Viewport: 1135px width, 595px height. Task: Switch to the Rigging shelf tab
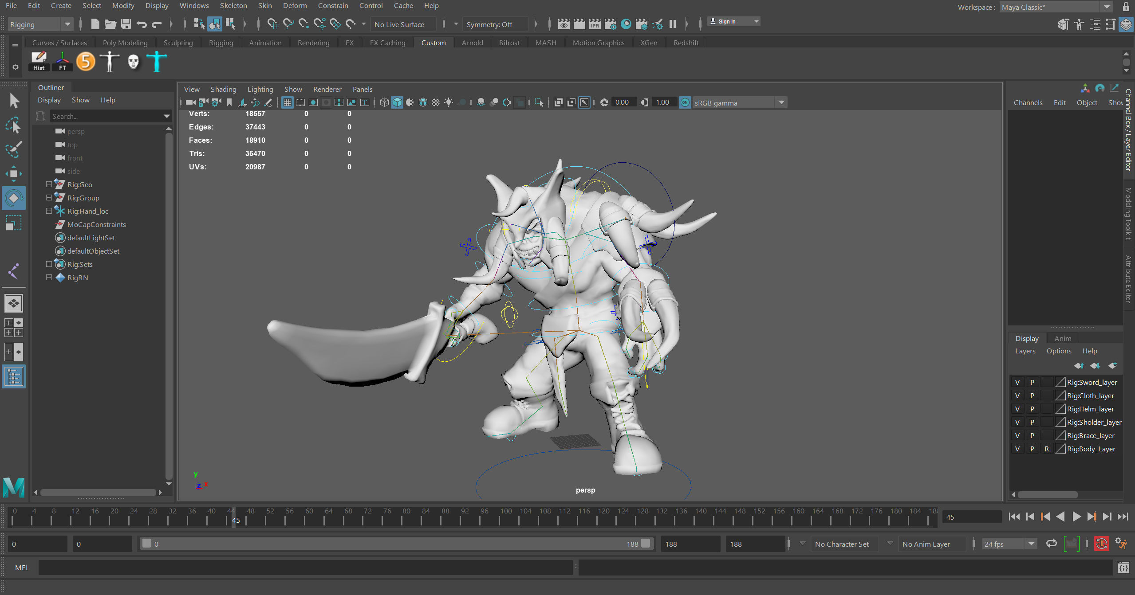pos(221,43)
